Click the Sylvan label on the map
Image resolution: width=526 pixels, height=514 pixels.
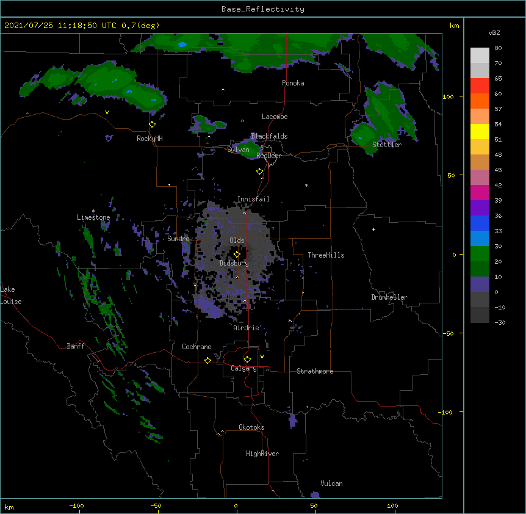pos(238,150)
